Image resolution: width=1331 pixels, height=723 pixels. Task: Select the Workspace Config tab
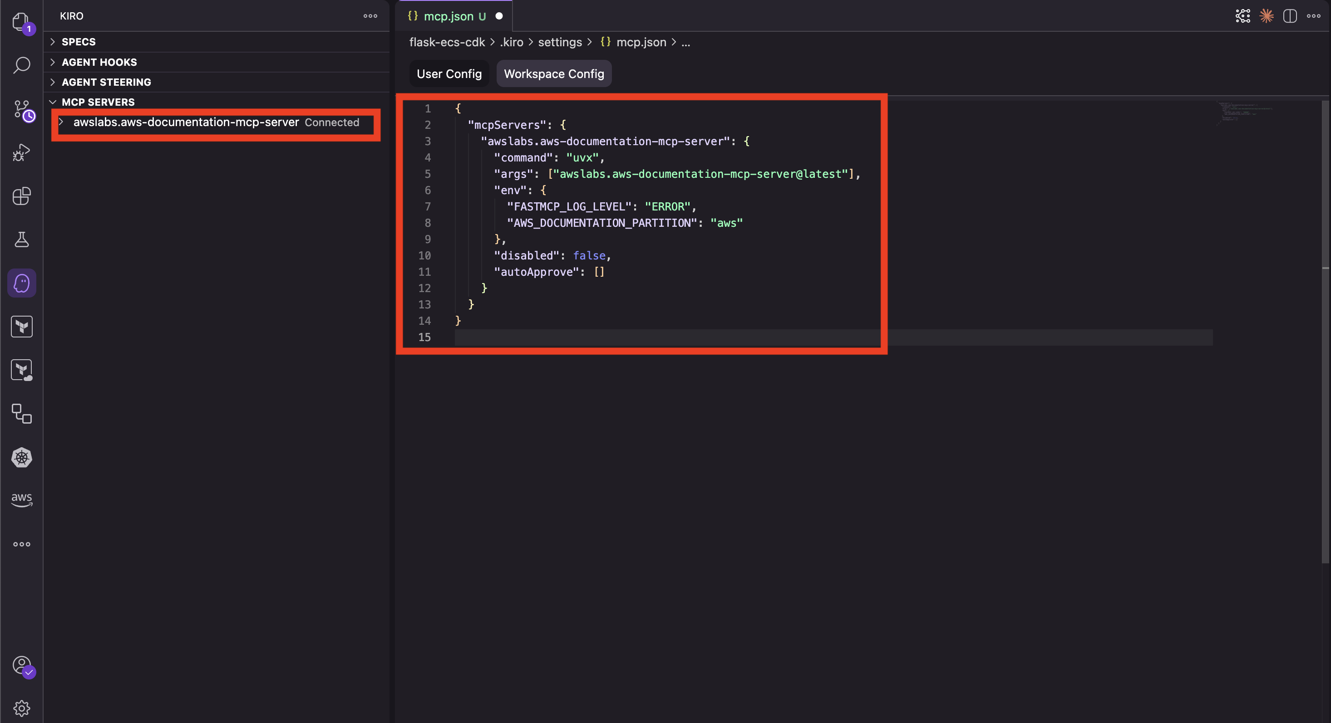[553, 74]
